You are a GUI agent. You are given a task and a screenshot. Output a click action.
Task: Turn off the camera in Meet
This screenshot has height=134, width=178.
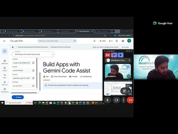click(x=117, y=100)
